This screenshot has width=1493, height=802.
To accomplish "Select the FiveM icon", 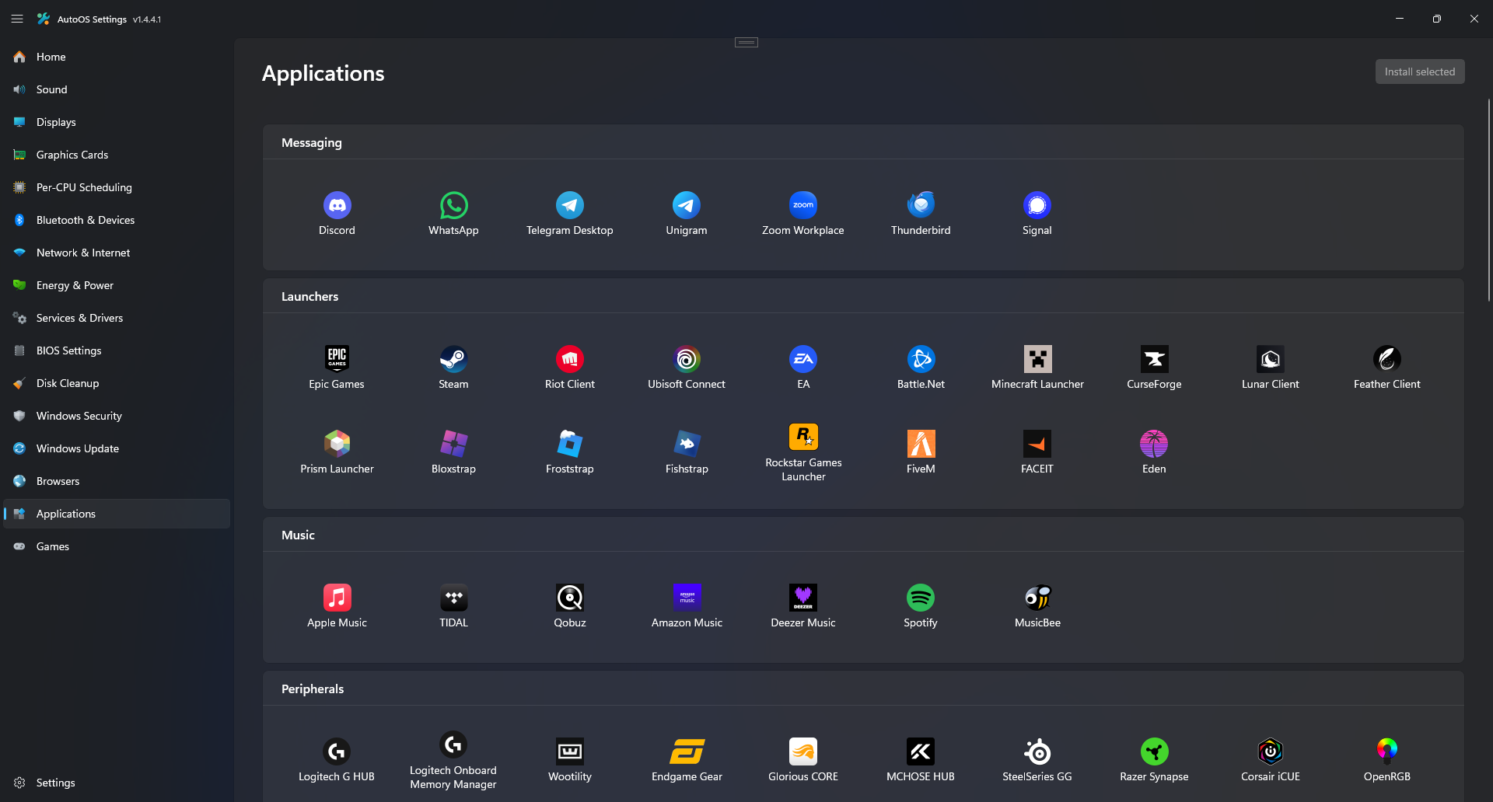I will pyautogui.click(x=921, y=444).
